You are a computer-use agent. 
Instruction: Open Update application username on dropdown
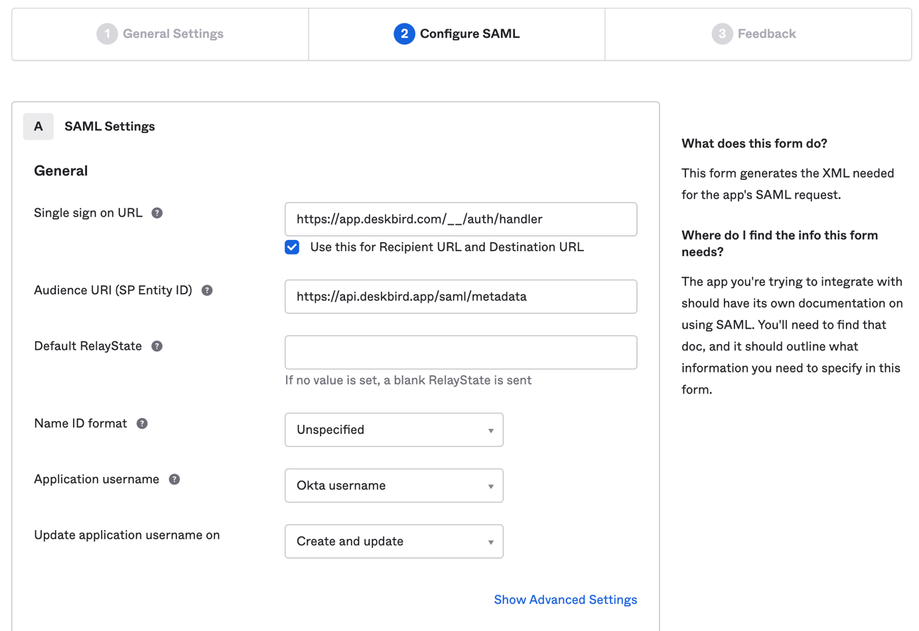point(393,542)
